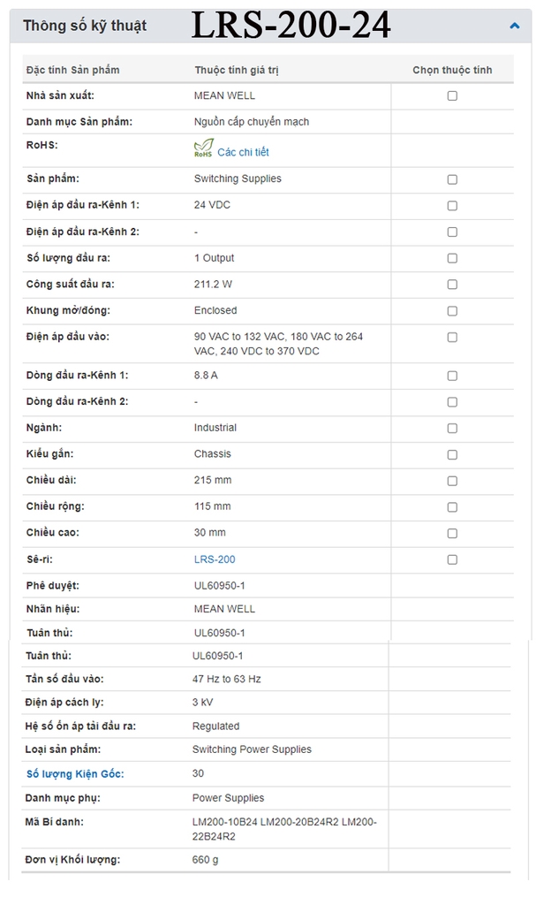The height and width of the screenshot is (905, 536).
Task: Check the Nhà sản xuất MEAN WELL checkbox
Action: tap(452, 95)
